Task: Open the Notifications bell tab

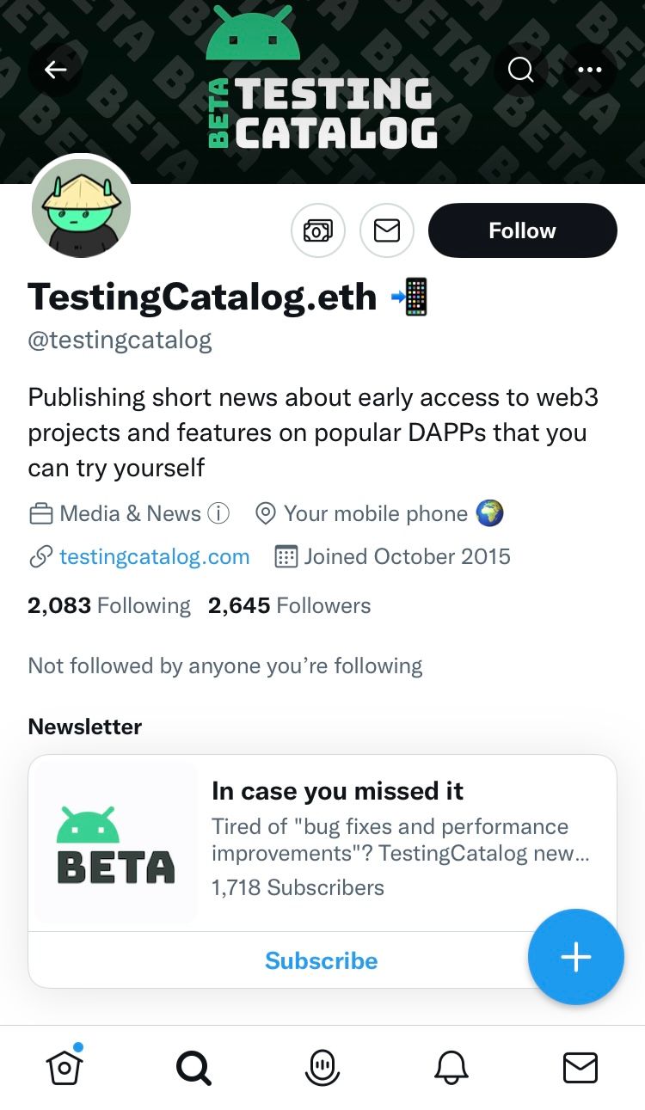Action: click(x=451, y=1068)
